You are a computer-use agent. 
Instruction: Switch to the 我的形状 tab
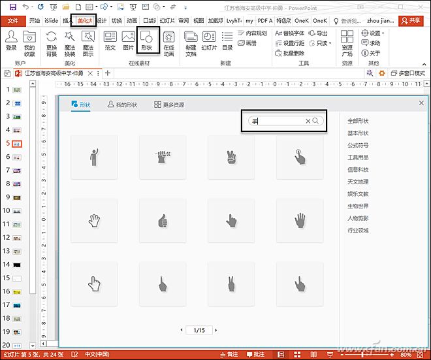[121, 105]
